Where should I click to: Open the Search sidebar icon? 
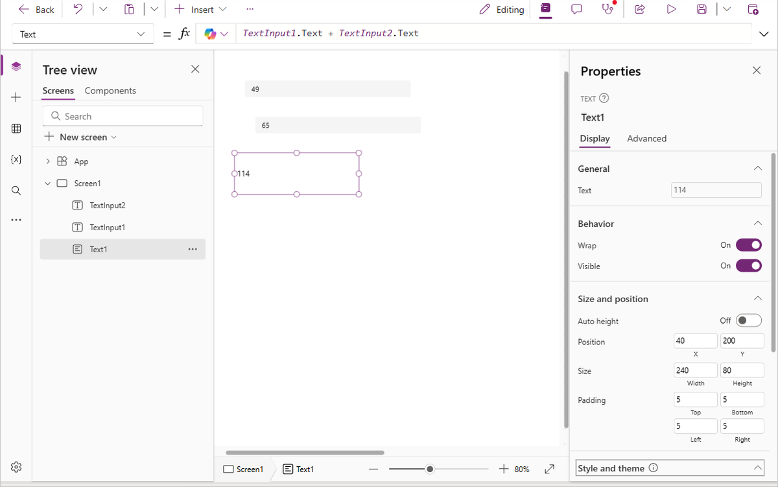point(16,191)
